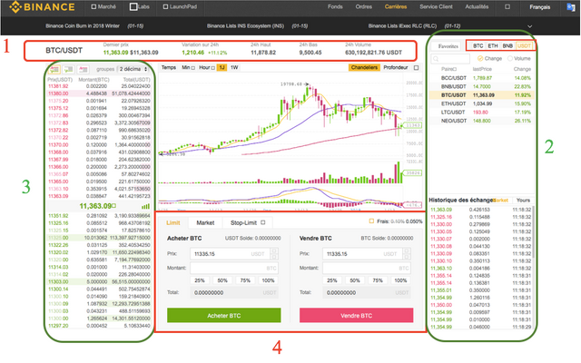Select the NEO/USDT pair row
Image resolution: width=581 pixels, height=363 pixels.
tap(482, 121)
